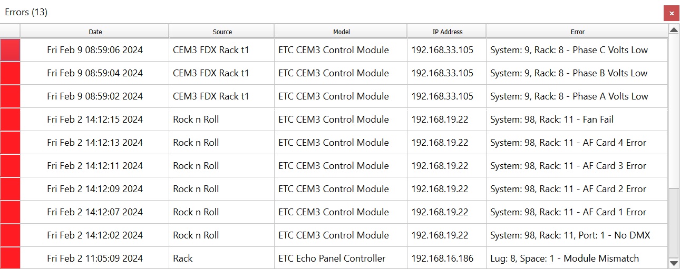Select the Phase B Volts Low error
This screenshot has height=269, width=680.
tap(569, 73)
